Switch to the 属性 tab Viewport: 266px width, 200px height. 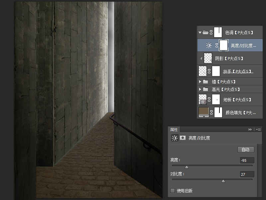pyautogui.click(x=174, y=130)
